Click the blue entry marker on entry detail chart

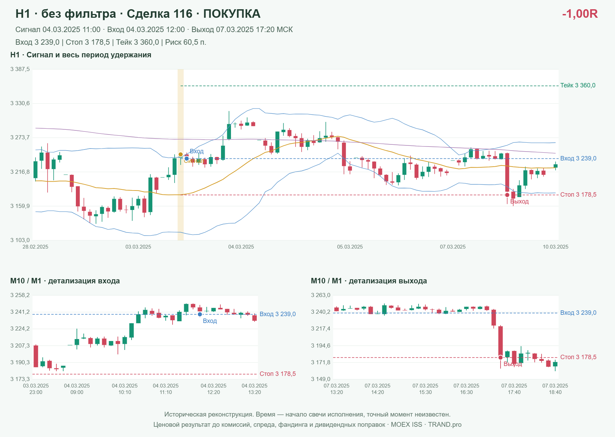(200, 314)
